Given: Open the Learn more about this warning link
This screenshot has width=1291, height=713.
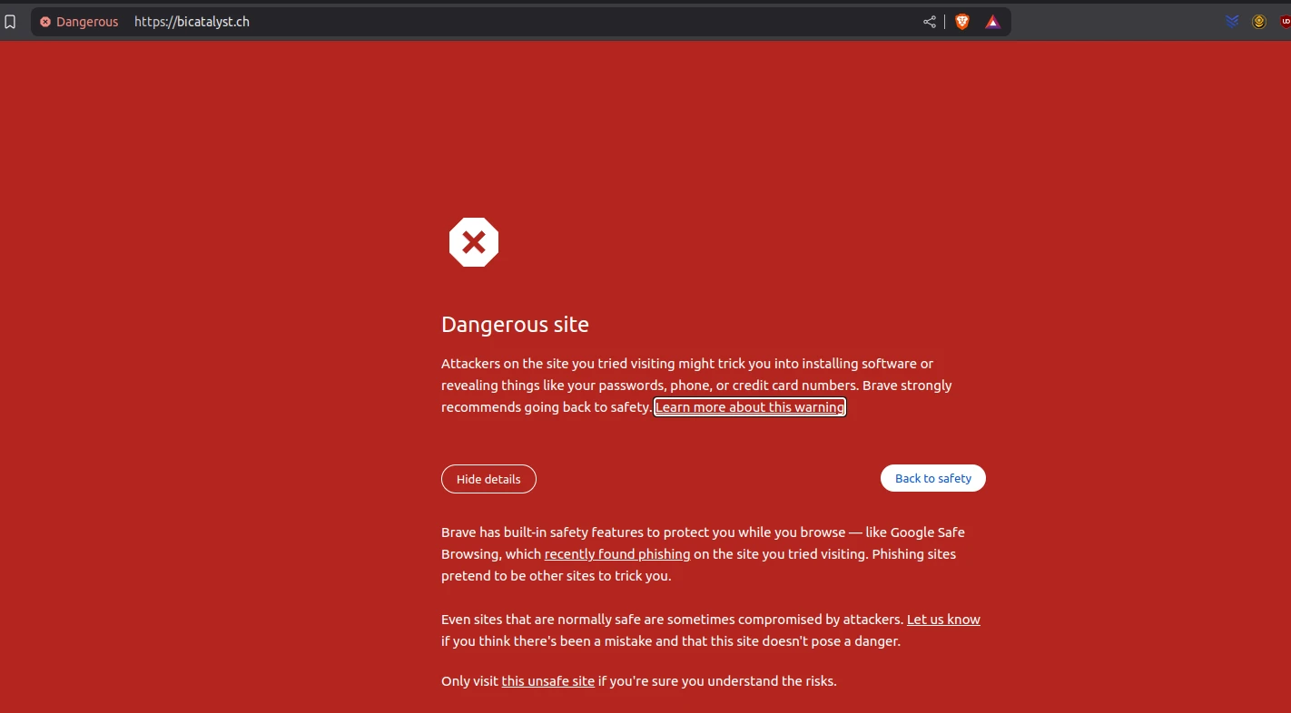Looking at the screenshot, I should tap(750, 407).
